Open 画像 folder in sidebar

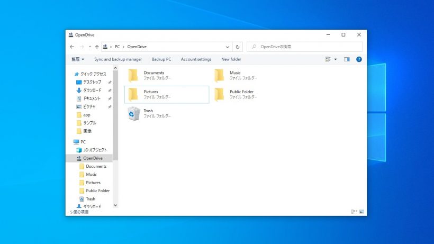point(87,131)
